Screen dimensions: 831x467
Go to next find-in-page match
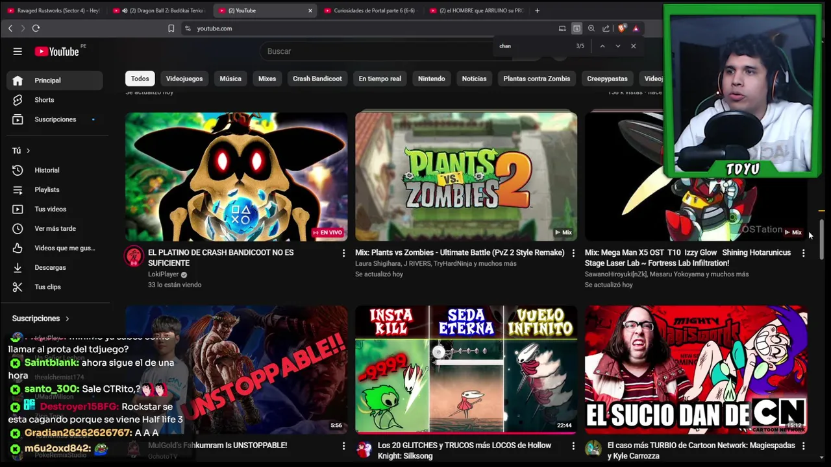(618, 46)
